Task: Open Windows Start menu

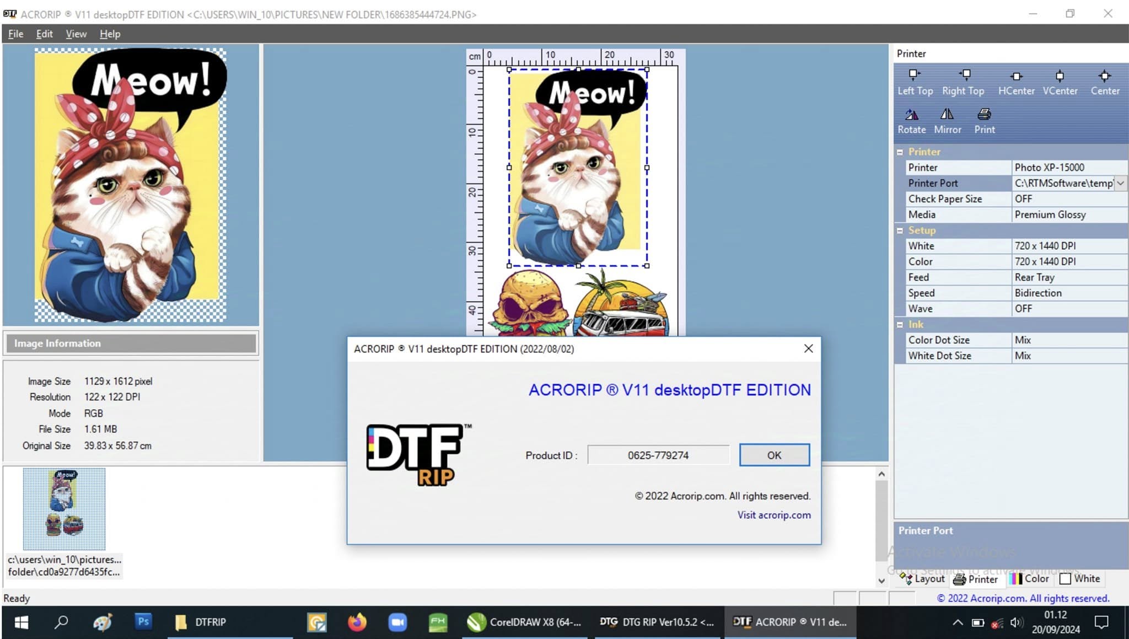Action: click(x=21, y=622)
